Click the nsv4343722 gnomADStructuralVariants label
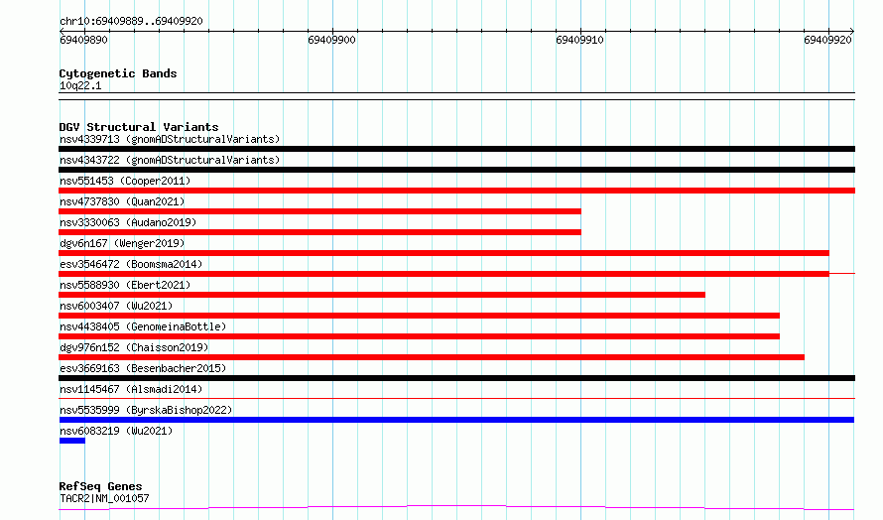Screen dimensions: 883x520 pos(170,160)
